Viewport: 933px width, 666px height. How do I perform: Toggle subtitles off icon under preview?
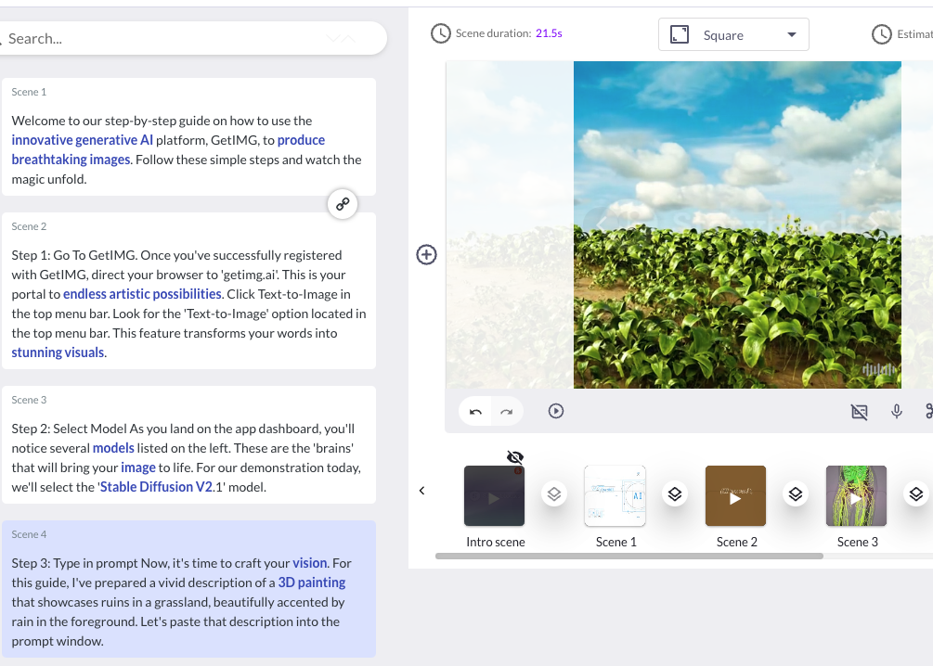pos(860,412)
